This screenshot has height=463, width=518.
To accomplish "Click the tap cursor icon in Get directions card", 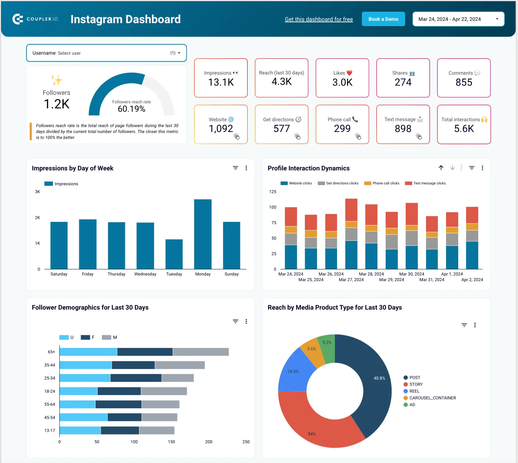I will (x=297, y=137).
